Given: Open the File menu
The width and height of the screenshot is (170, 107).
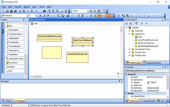Looking at the screenshot, I should 4,7.
